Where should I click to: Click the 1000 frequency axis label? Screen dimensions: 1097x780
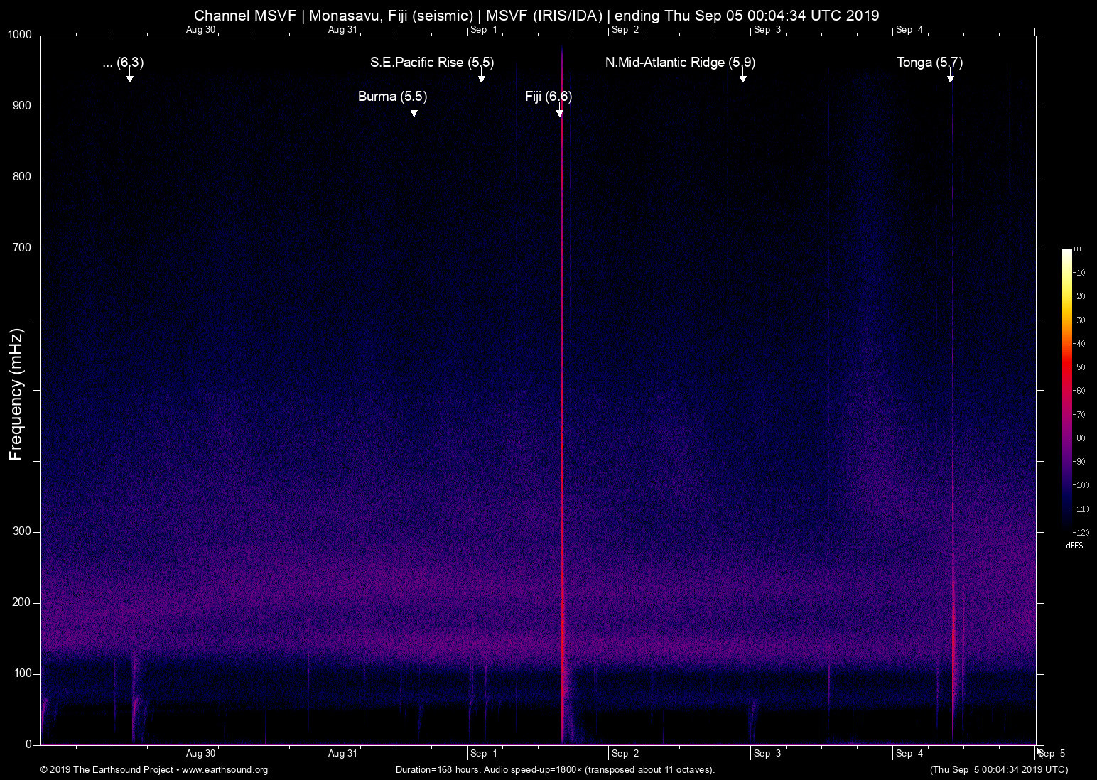click(19, 35)
